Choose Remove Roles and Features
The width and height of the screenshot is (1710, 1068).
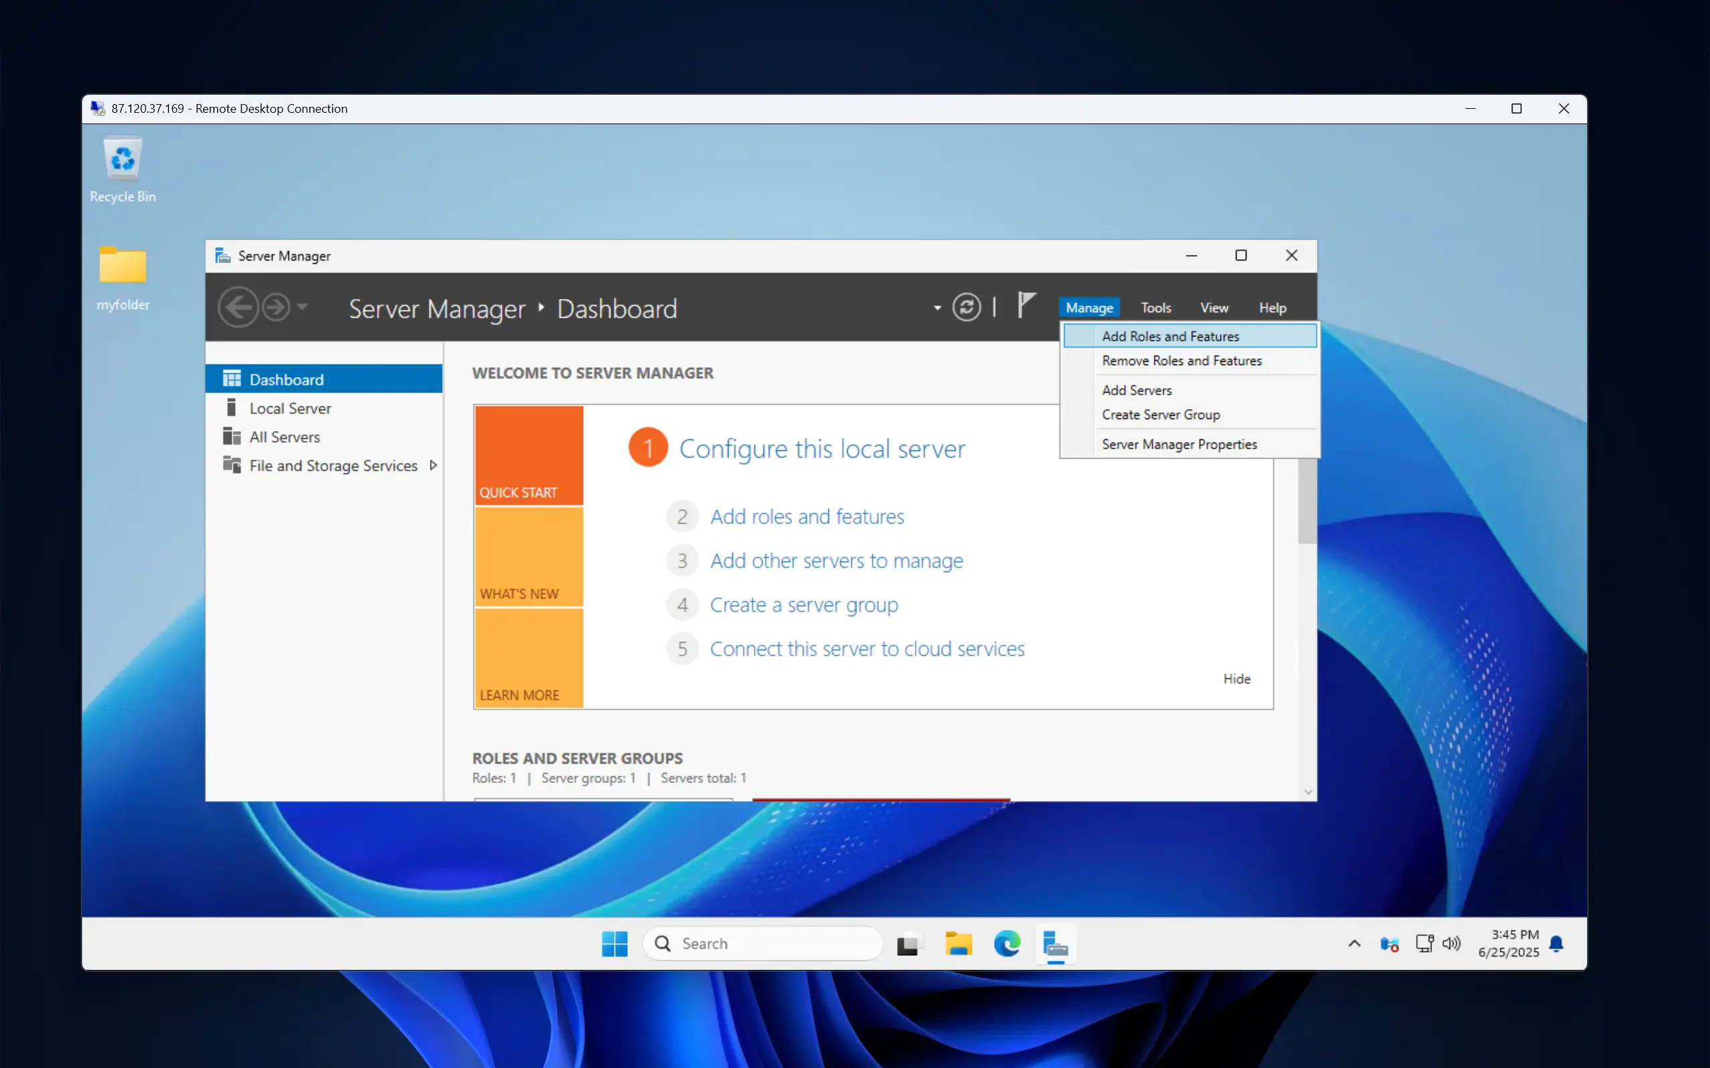pyautogui.click(x=1190, y=361)
